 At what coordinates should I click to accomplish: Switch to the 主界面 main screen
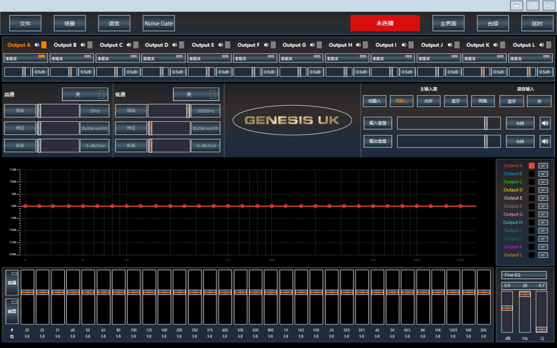click(448, 23)
